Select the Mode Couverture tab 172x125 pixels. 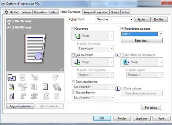click(x=71, y=12)
